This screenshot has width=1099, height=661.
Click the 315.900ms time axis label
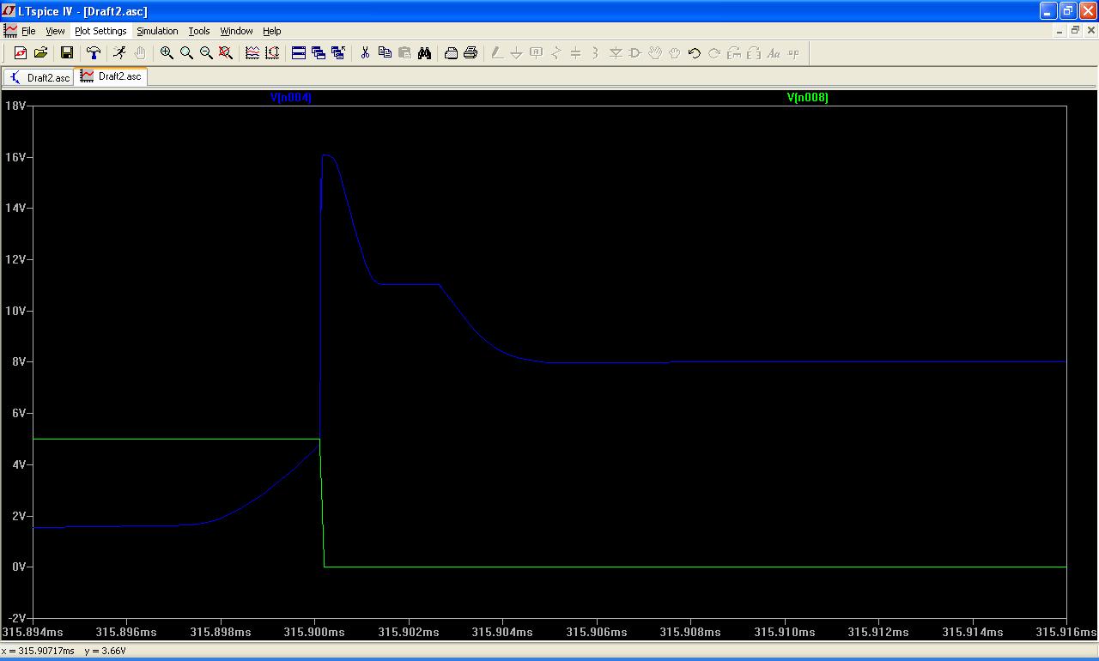pos(315,632)
